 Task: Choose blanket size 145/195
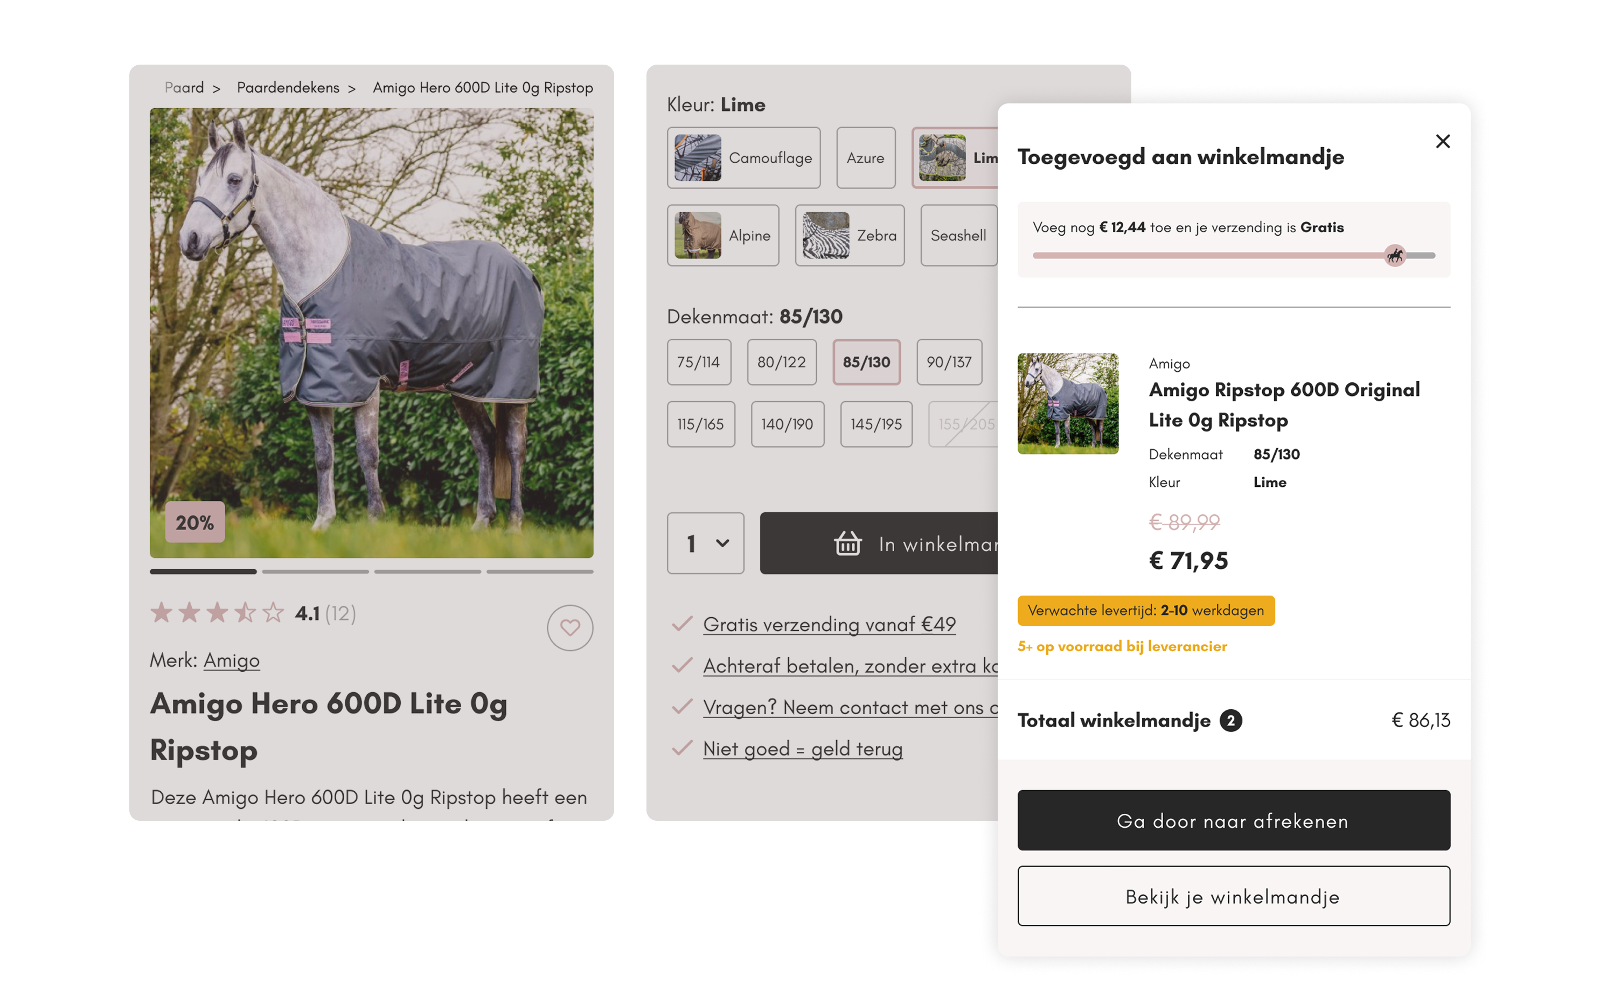876,424
